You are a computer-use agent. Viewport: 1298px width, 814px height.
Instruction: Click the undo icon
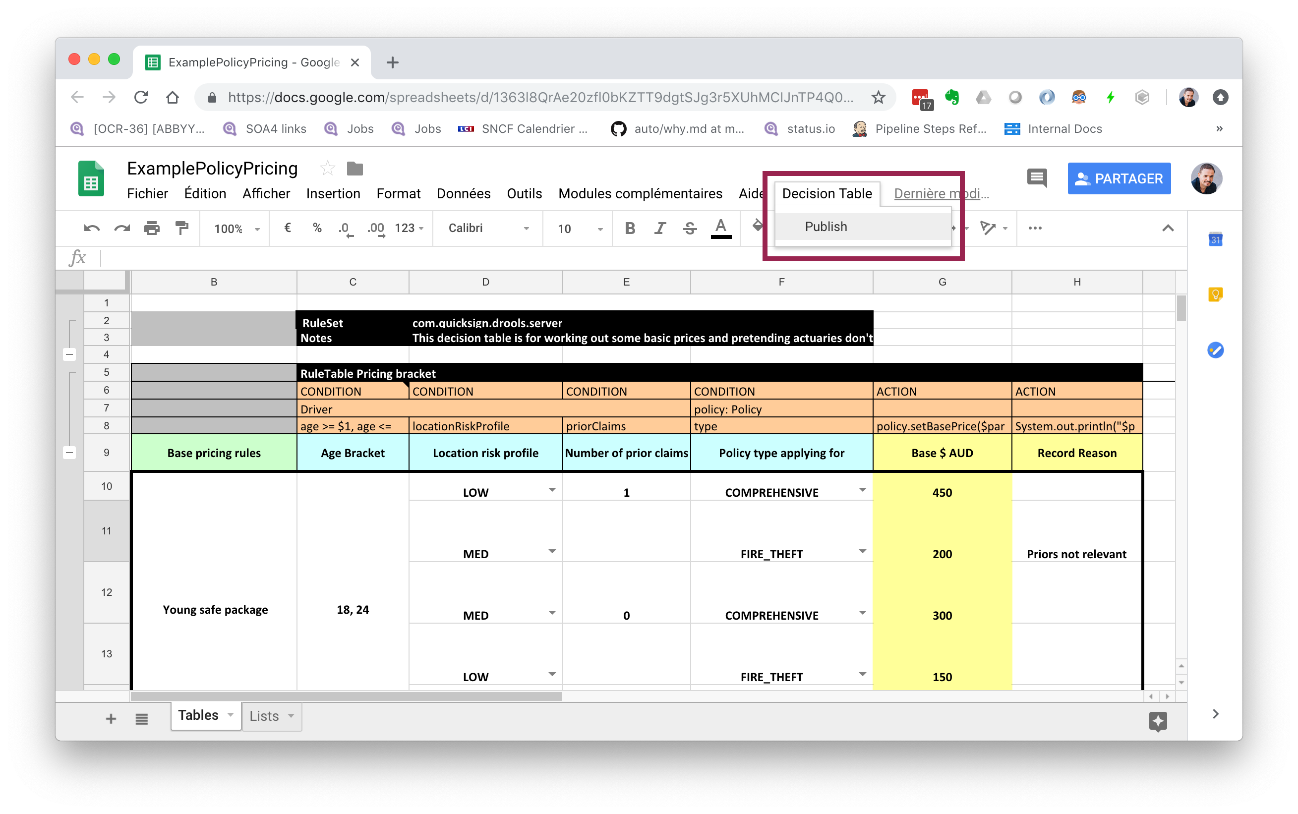tap(92, 228)
